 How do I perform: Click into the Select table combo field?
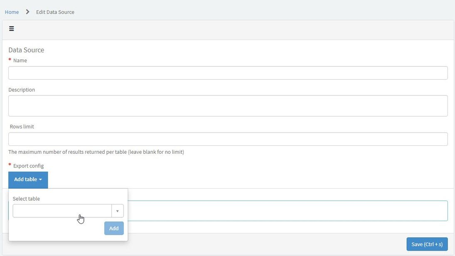tap(62, 211)
